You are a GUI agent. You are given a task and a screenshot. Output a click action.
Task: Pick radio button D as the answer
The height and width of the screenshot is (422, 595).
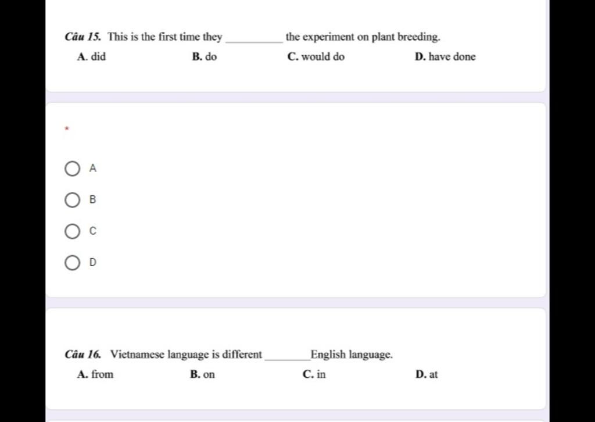[x=72, y=263]
